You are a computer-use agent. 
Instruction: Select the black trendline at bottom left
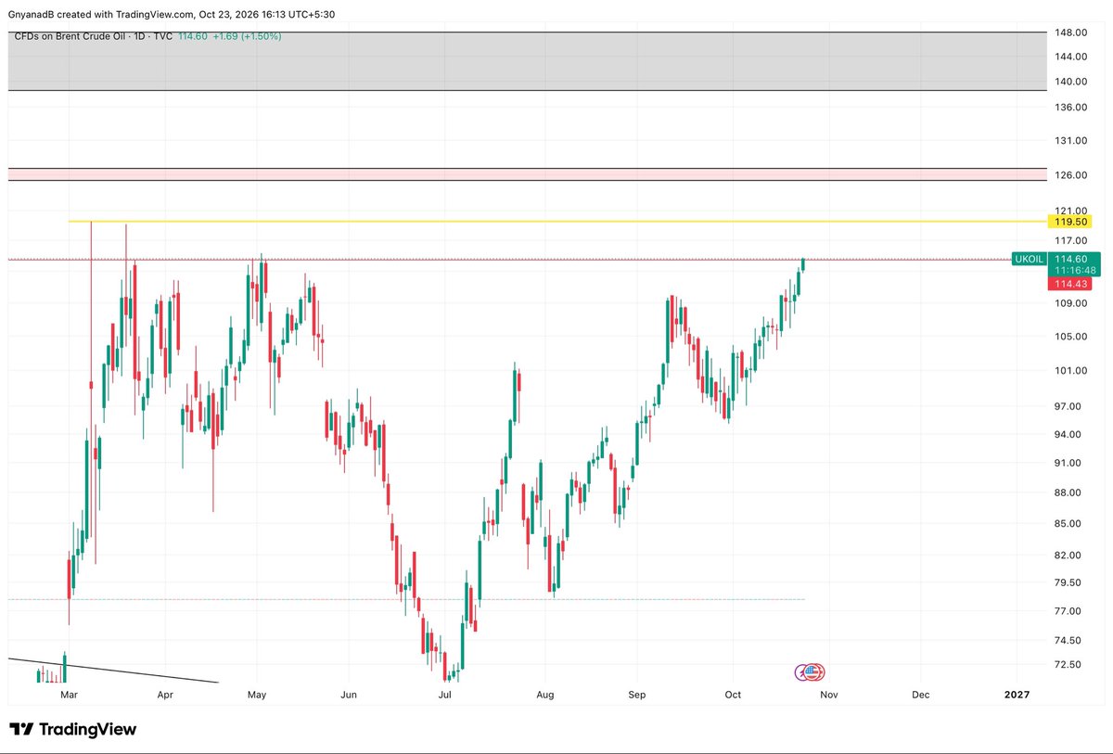(111, 671)
